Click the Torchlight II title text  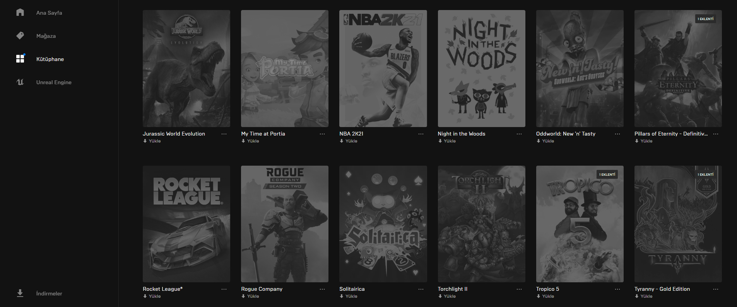453,289
